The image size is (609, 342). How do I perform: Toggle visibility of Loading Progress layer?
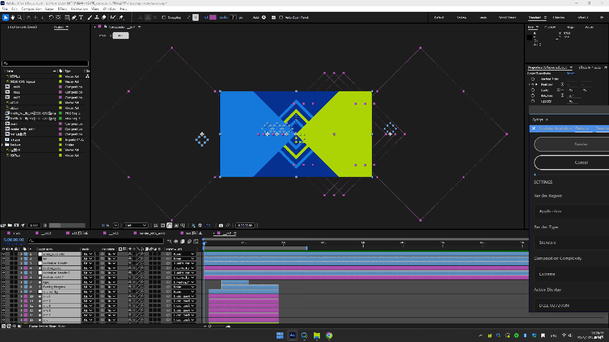pyautogui.click(x=3, y=287)
